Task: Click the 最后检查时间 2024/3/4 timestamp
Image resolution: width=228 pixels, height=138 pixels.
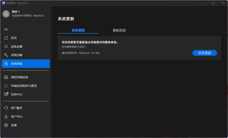Action: (81, 53)
